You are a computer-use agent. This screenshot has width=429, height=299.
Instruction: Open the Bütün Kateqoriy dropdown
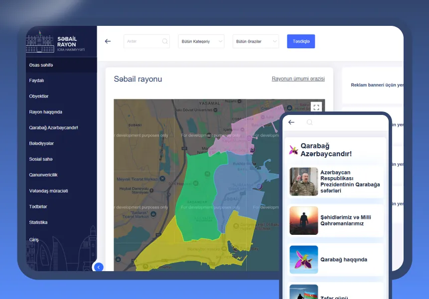[x=201, y=41]
